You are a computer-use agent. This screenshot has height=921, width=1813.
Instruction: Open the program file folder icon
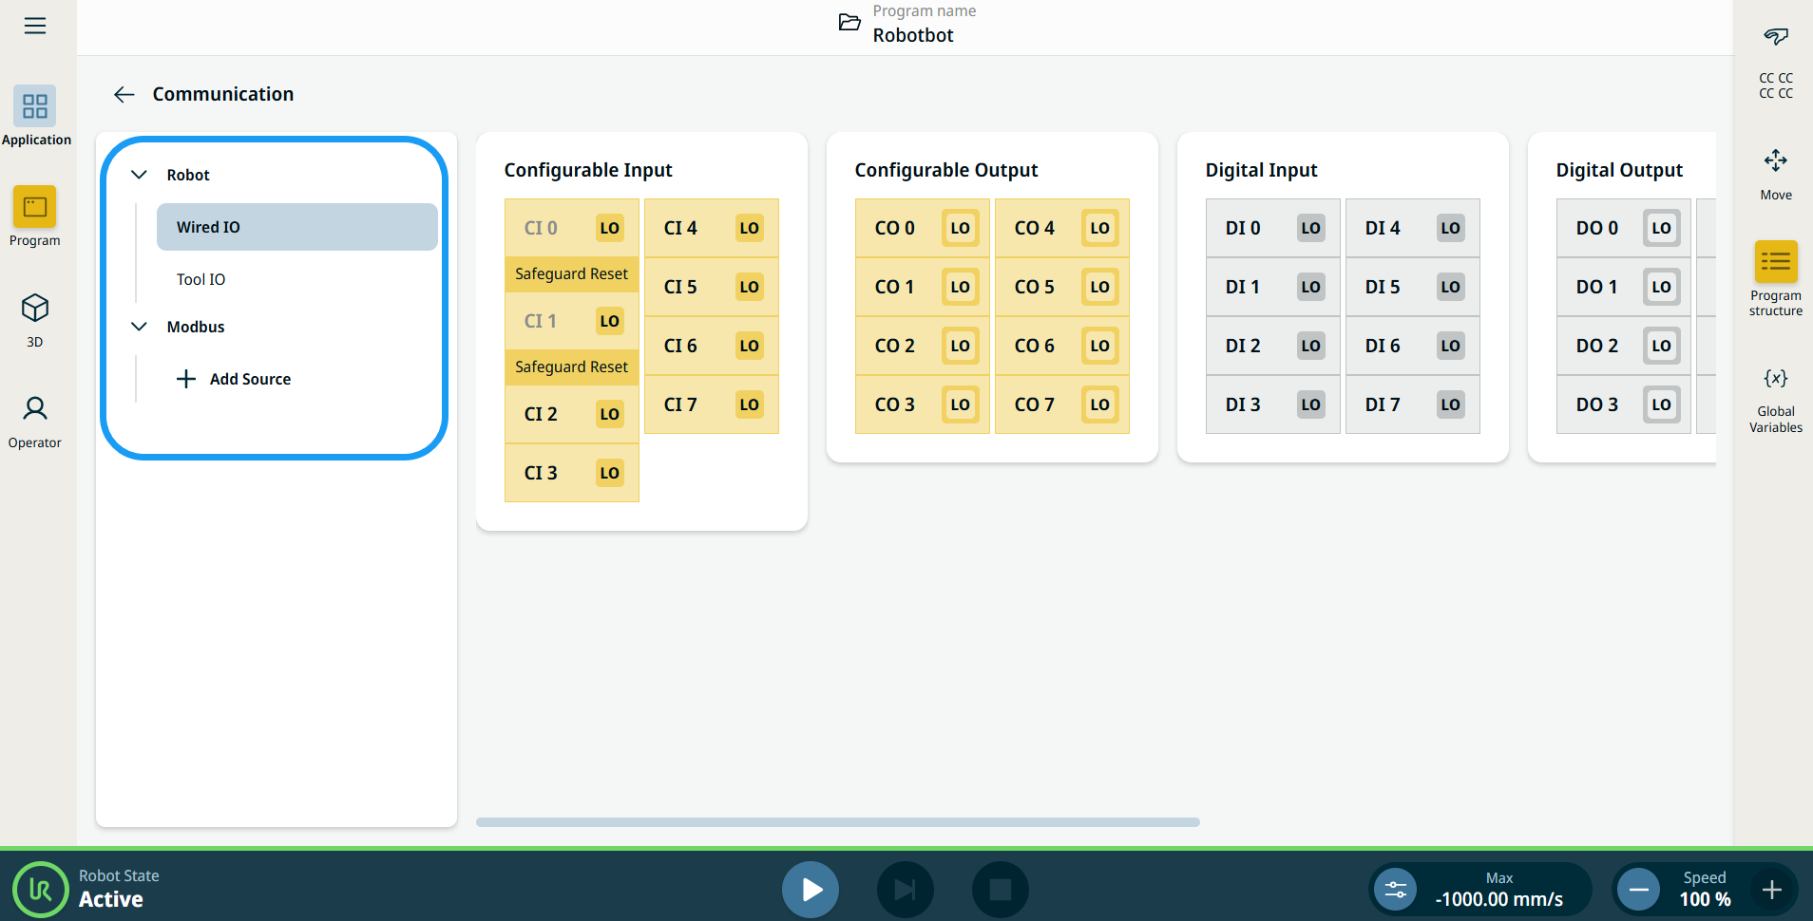click(x=849, y=23)
